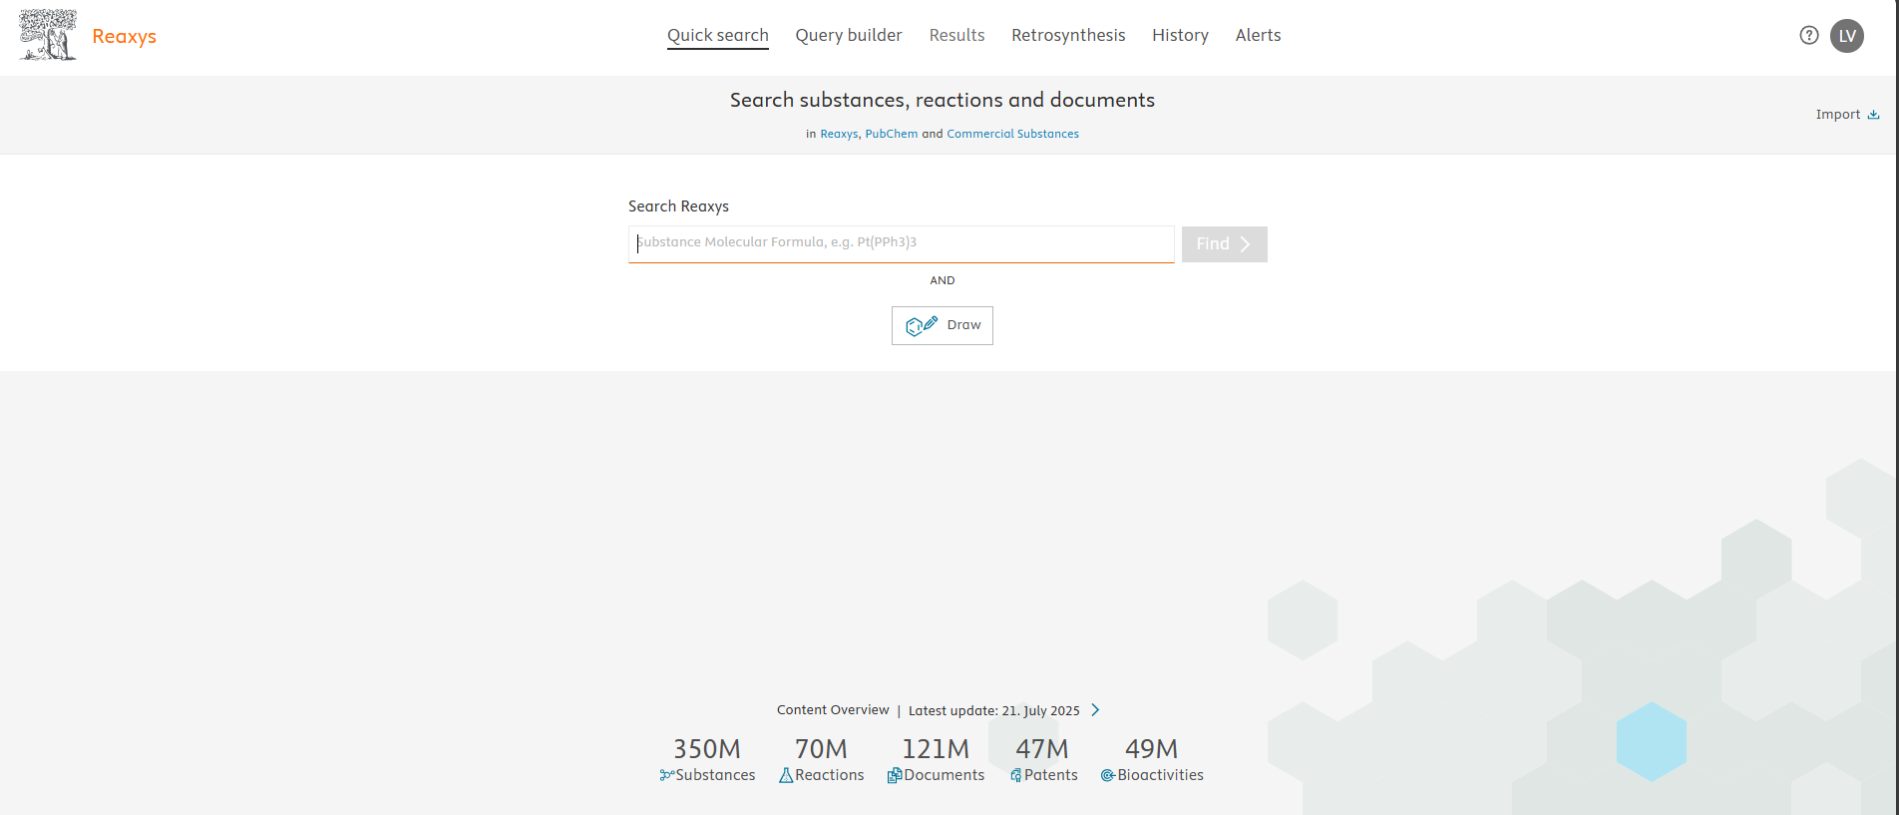Click the Reactions flask icon
Image resolution: width=1899 pixels, height=815 pixels.
(x=786, y=775)
